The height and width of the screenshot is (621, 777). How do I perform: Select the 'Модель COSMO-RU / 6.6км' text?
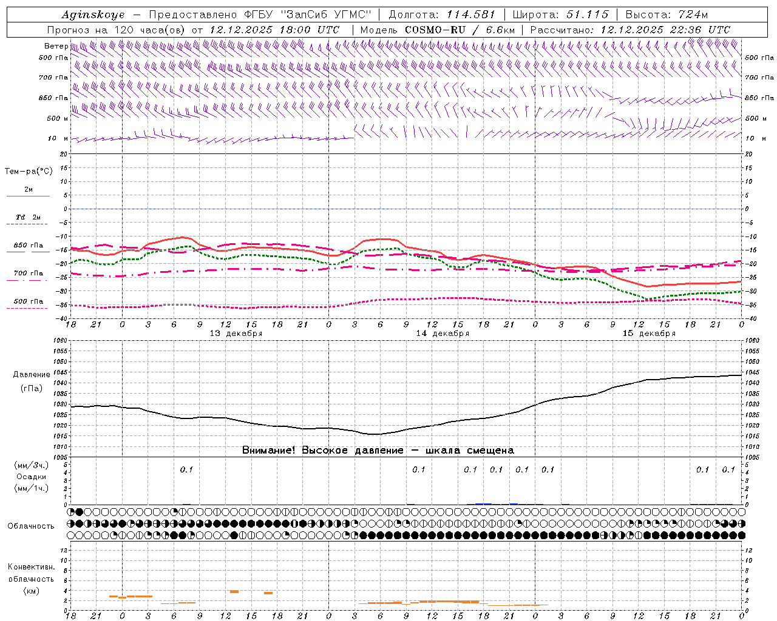coord(437,30)
